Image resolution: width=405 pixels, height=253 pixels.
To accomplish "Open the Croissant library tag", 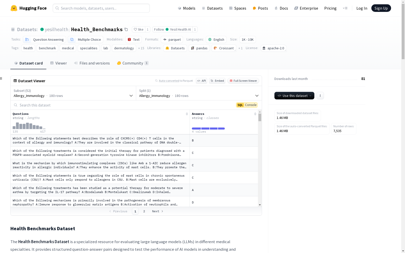I will (x=224, y=48).
